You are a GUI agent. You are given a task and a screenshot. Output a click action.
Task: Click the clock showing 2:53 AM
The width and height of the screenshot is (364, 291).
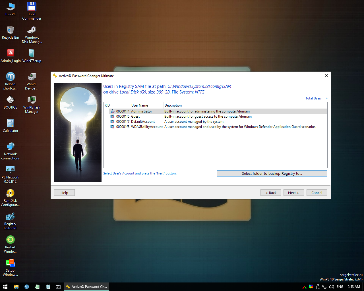(x=354, y=287)
